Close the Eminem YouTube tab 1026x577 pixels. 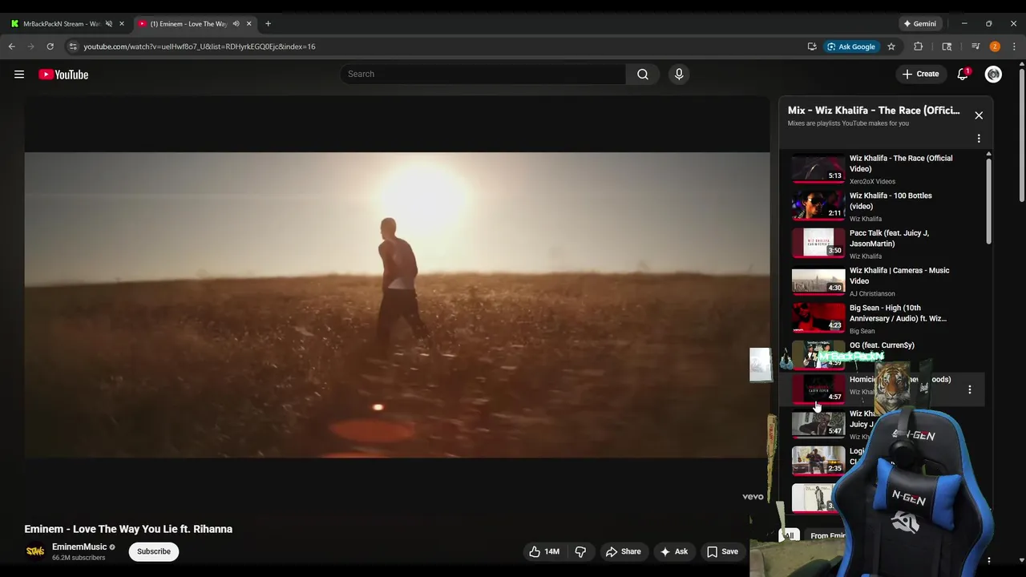pyautogui.click(x=248, y=24)
